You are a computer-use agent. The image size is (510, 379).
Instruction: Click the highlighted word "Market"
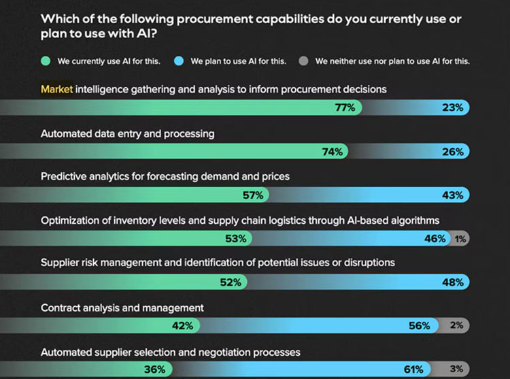click(56, 89)
